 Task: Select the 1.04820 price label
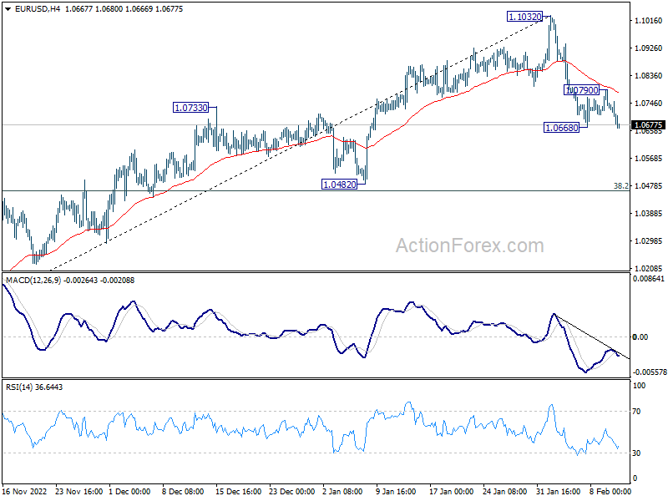[x=340, y=185]
